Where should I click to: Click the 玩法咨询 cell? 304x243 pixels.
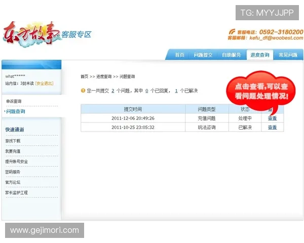click(x=207, y=127)
